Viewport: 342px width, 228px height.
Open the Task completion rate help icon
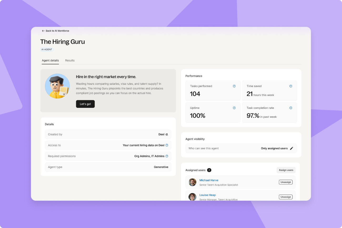[291, 108]
